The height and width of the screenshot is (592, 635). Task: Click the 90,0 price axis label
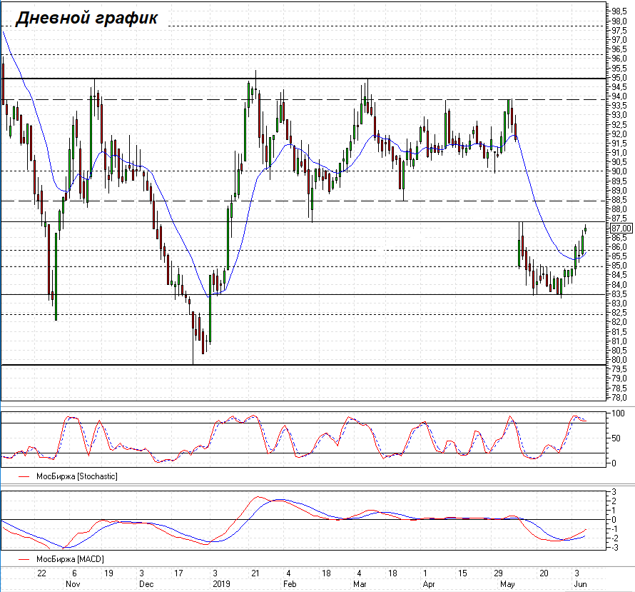pyautogui.click(x=619, y=171)
